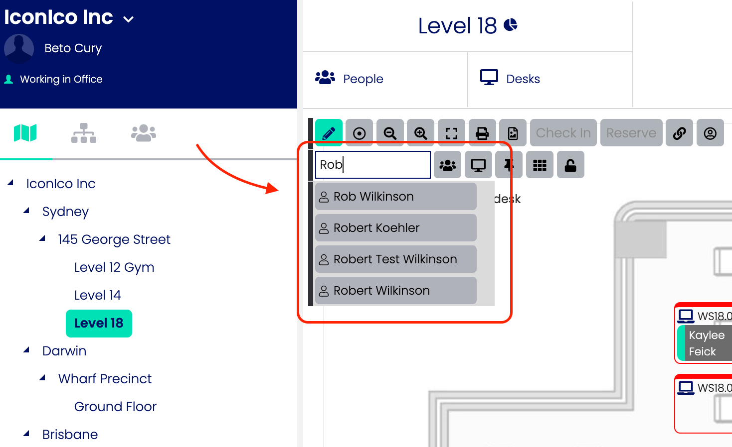This screenshot has width=732, height=447.
Task: Print the floor plan
Action: point(482,133)
